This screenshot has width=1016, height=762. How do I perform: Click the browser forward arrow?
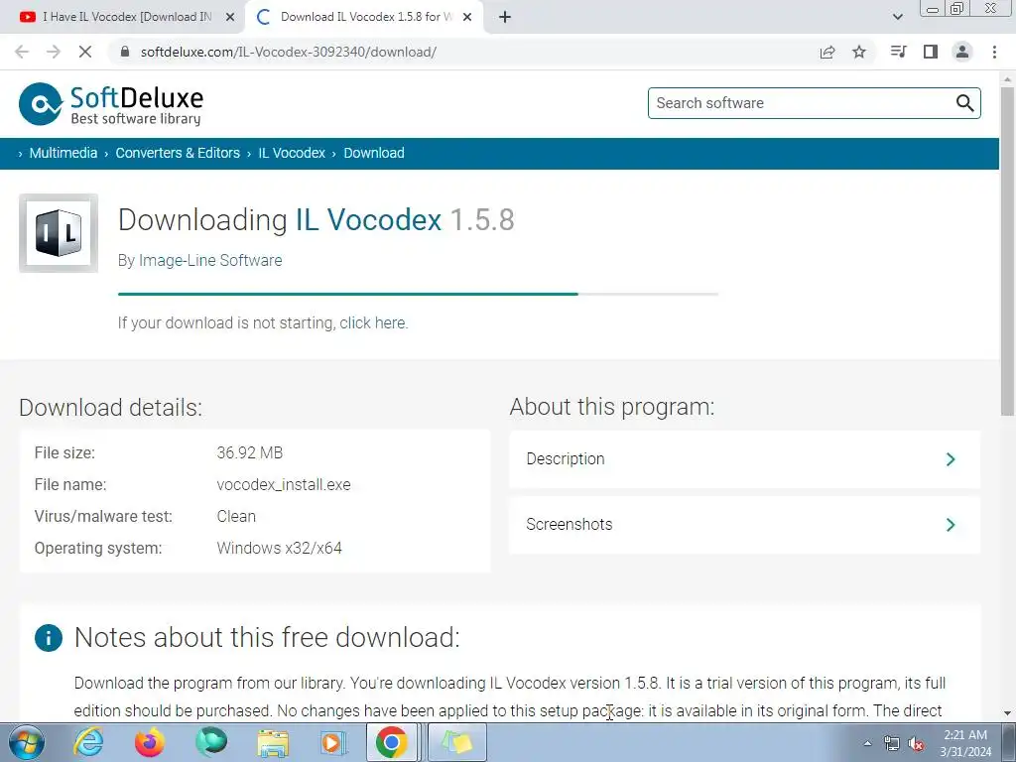click(54, 52)
